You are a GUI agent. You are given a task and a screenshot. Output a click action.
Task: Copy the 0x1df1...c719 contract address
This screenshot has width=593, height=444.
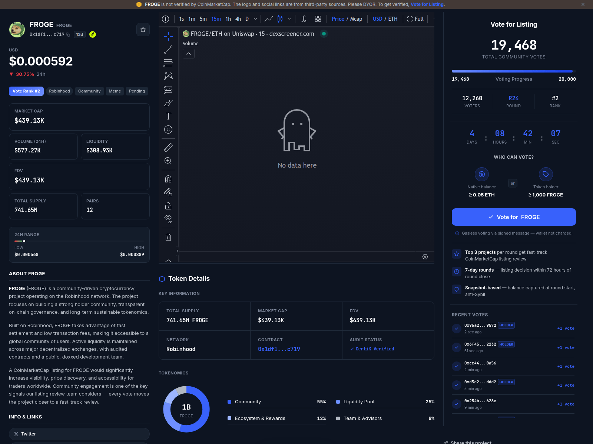(68, 34)
